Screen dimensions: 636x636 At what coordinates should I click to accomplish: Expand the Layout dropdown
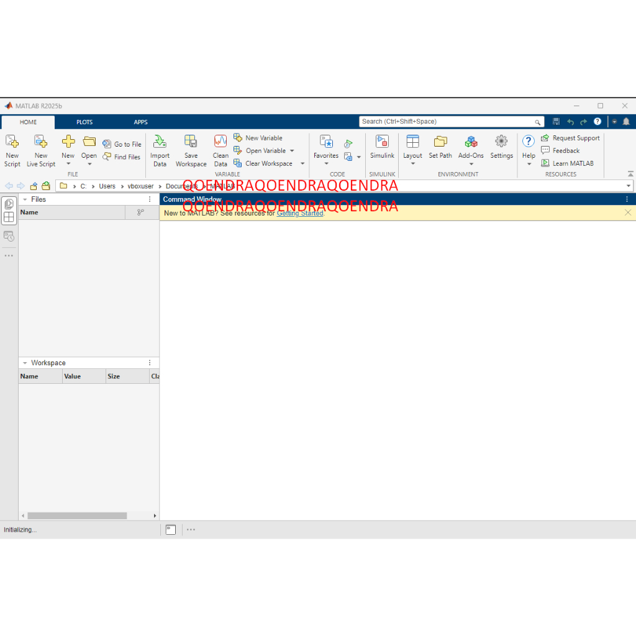pos(412,164)
